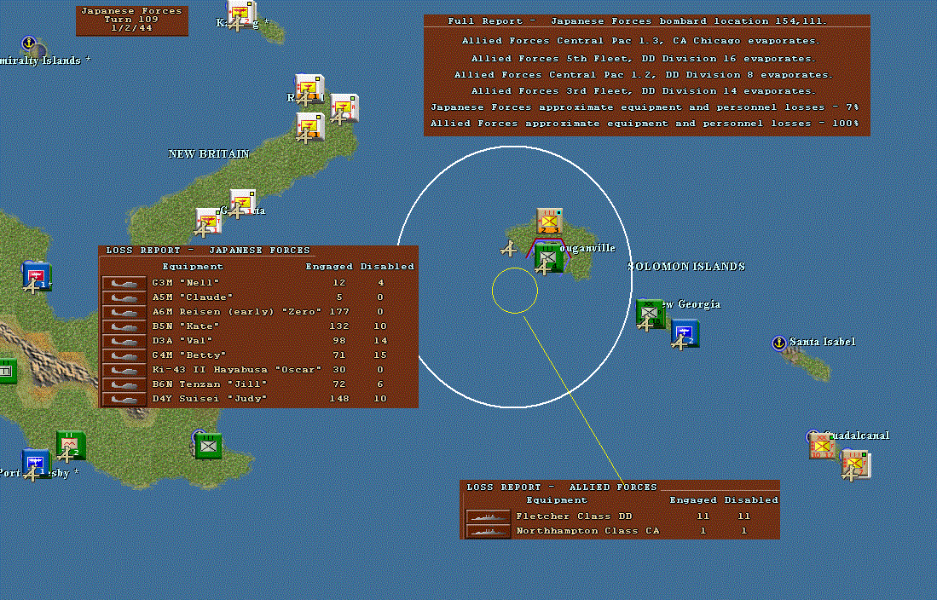This screenshot has height=600, width=937.
Task: Click the D4Y Suisei "Judy" aircraft silhouette icon
Action: click(x=124, y=399)
